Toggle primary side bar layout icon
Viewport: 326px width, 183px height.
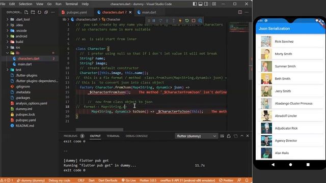point(195,4)
